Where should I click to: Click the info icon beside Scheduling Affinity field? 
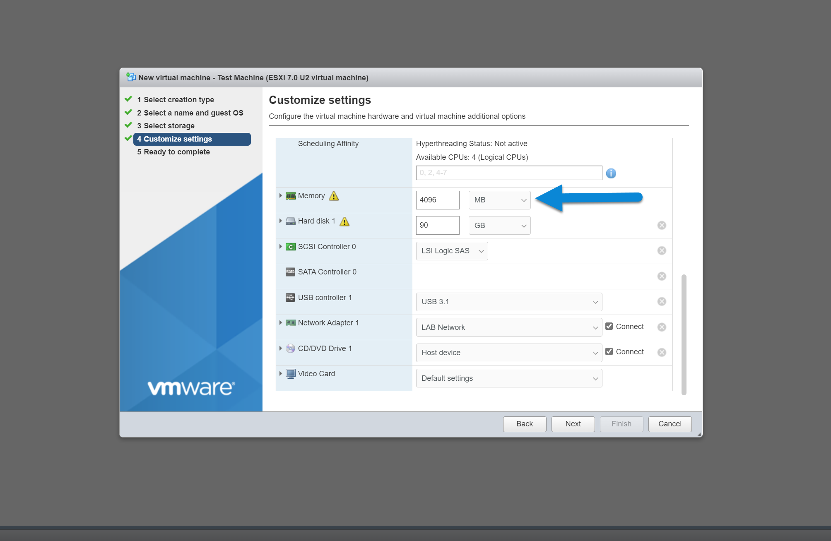(611, 173)
